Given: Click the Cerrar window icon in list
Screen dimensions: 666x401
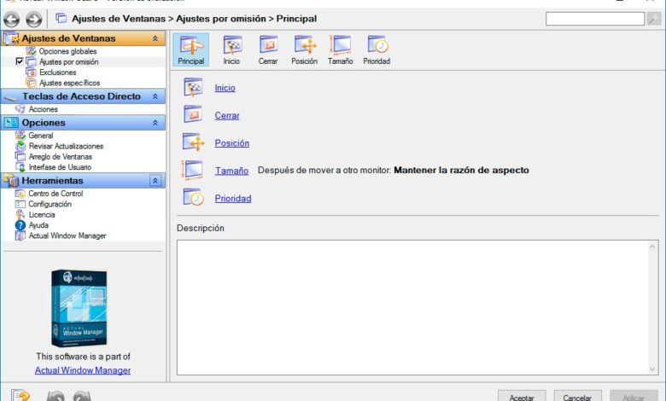Looking at the screenshot, I should pyautogui.click(x=193, y=114).
